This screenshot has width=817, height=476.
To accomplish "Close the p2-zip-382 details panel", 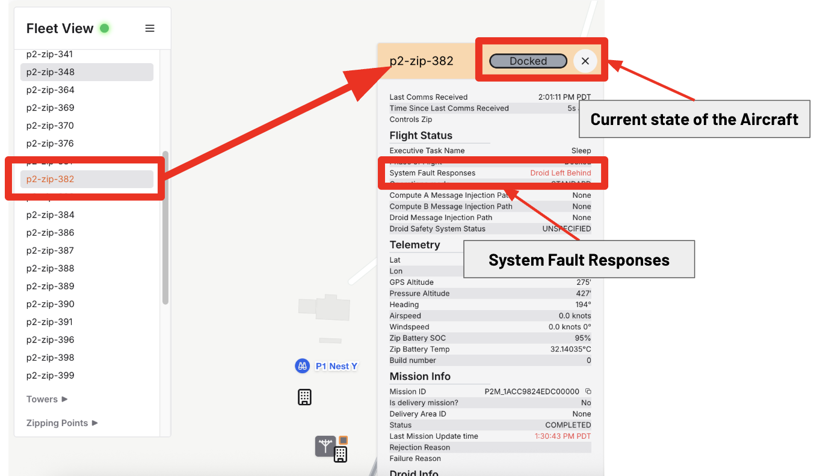I will pos(585,61).
